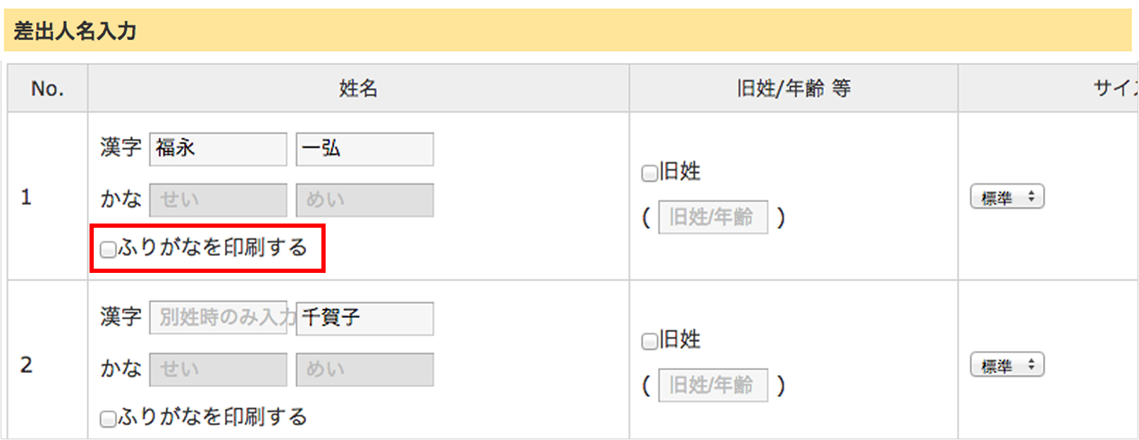The image size is (1139, 440).
Task: Click the 旧姓/年齢 等 column header
Action: (793, 88)
